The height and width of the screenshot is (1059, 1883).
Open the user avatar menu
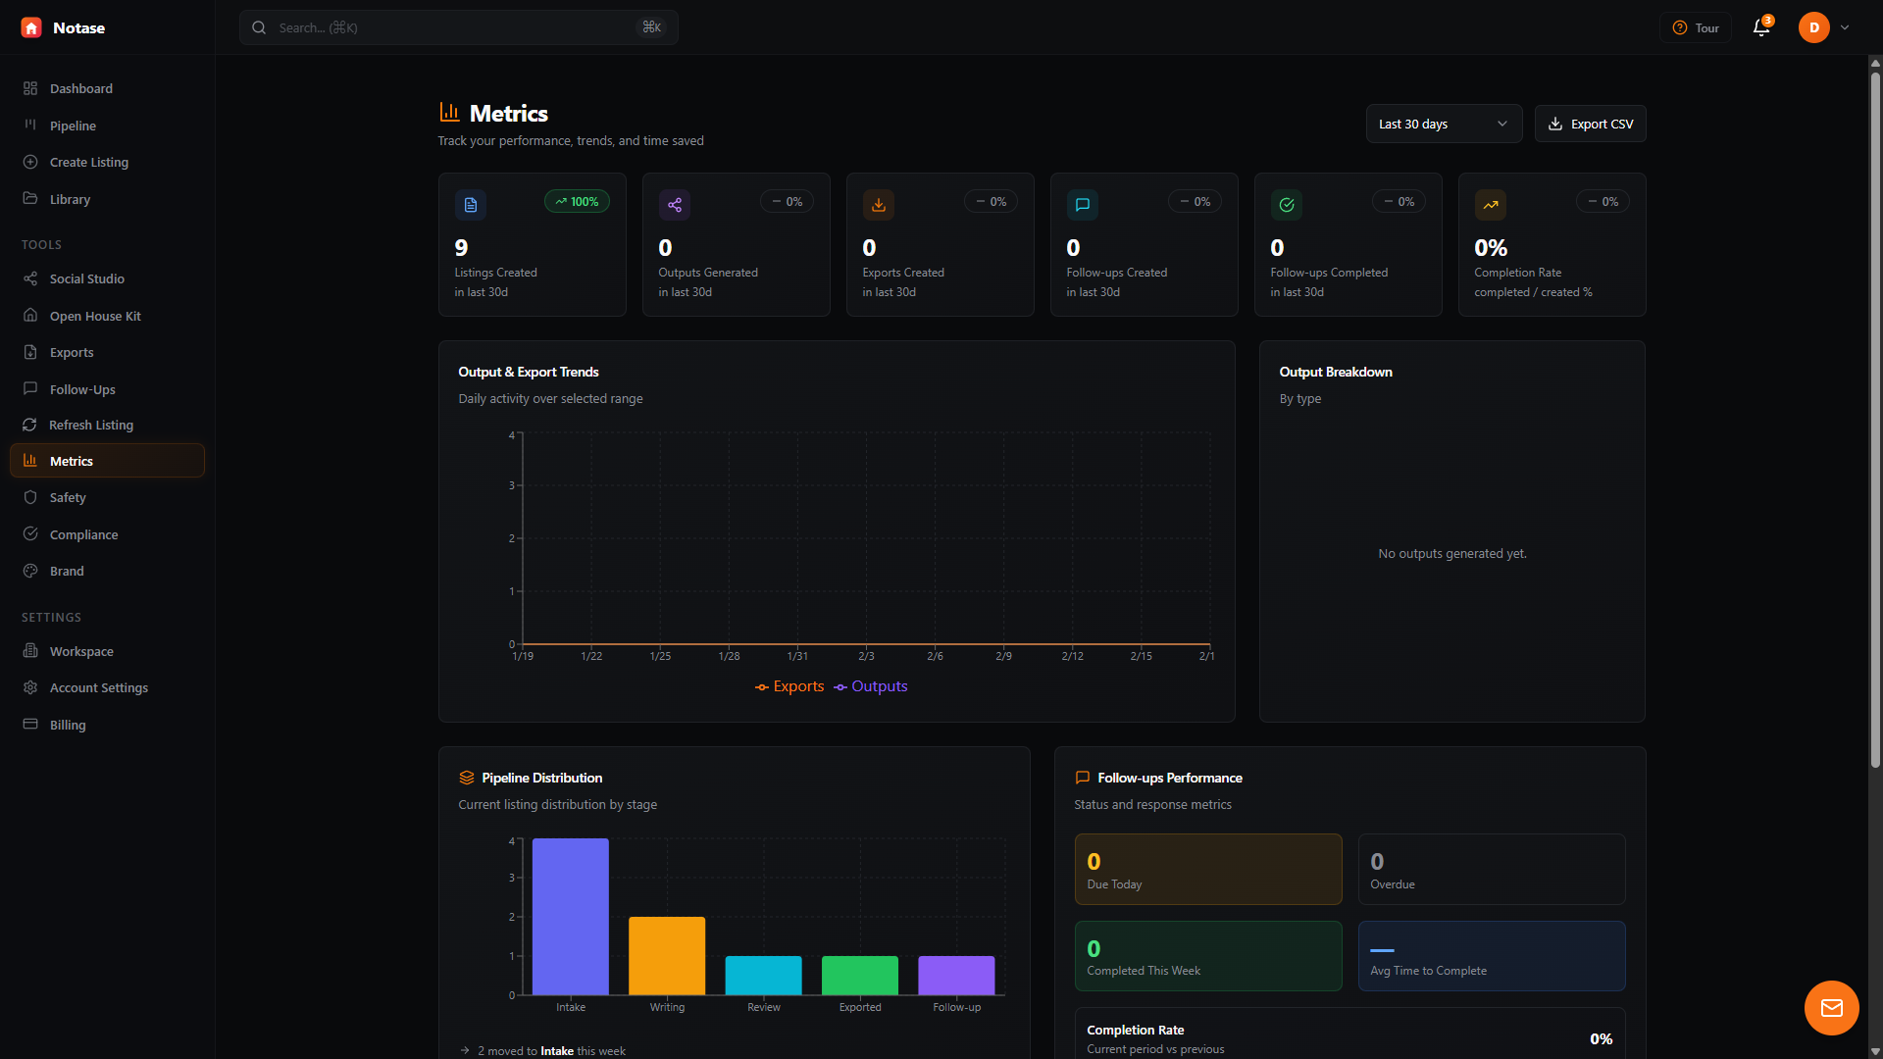(x=1810, y=27)
